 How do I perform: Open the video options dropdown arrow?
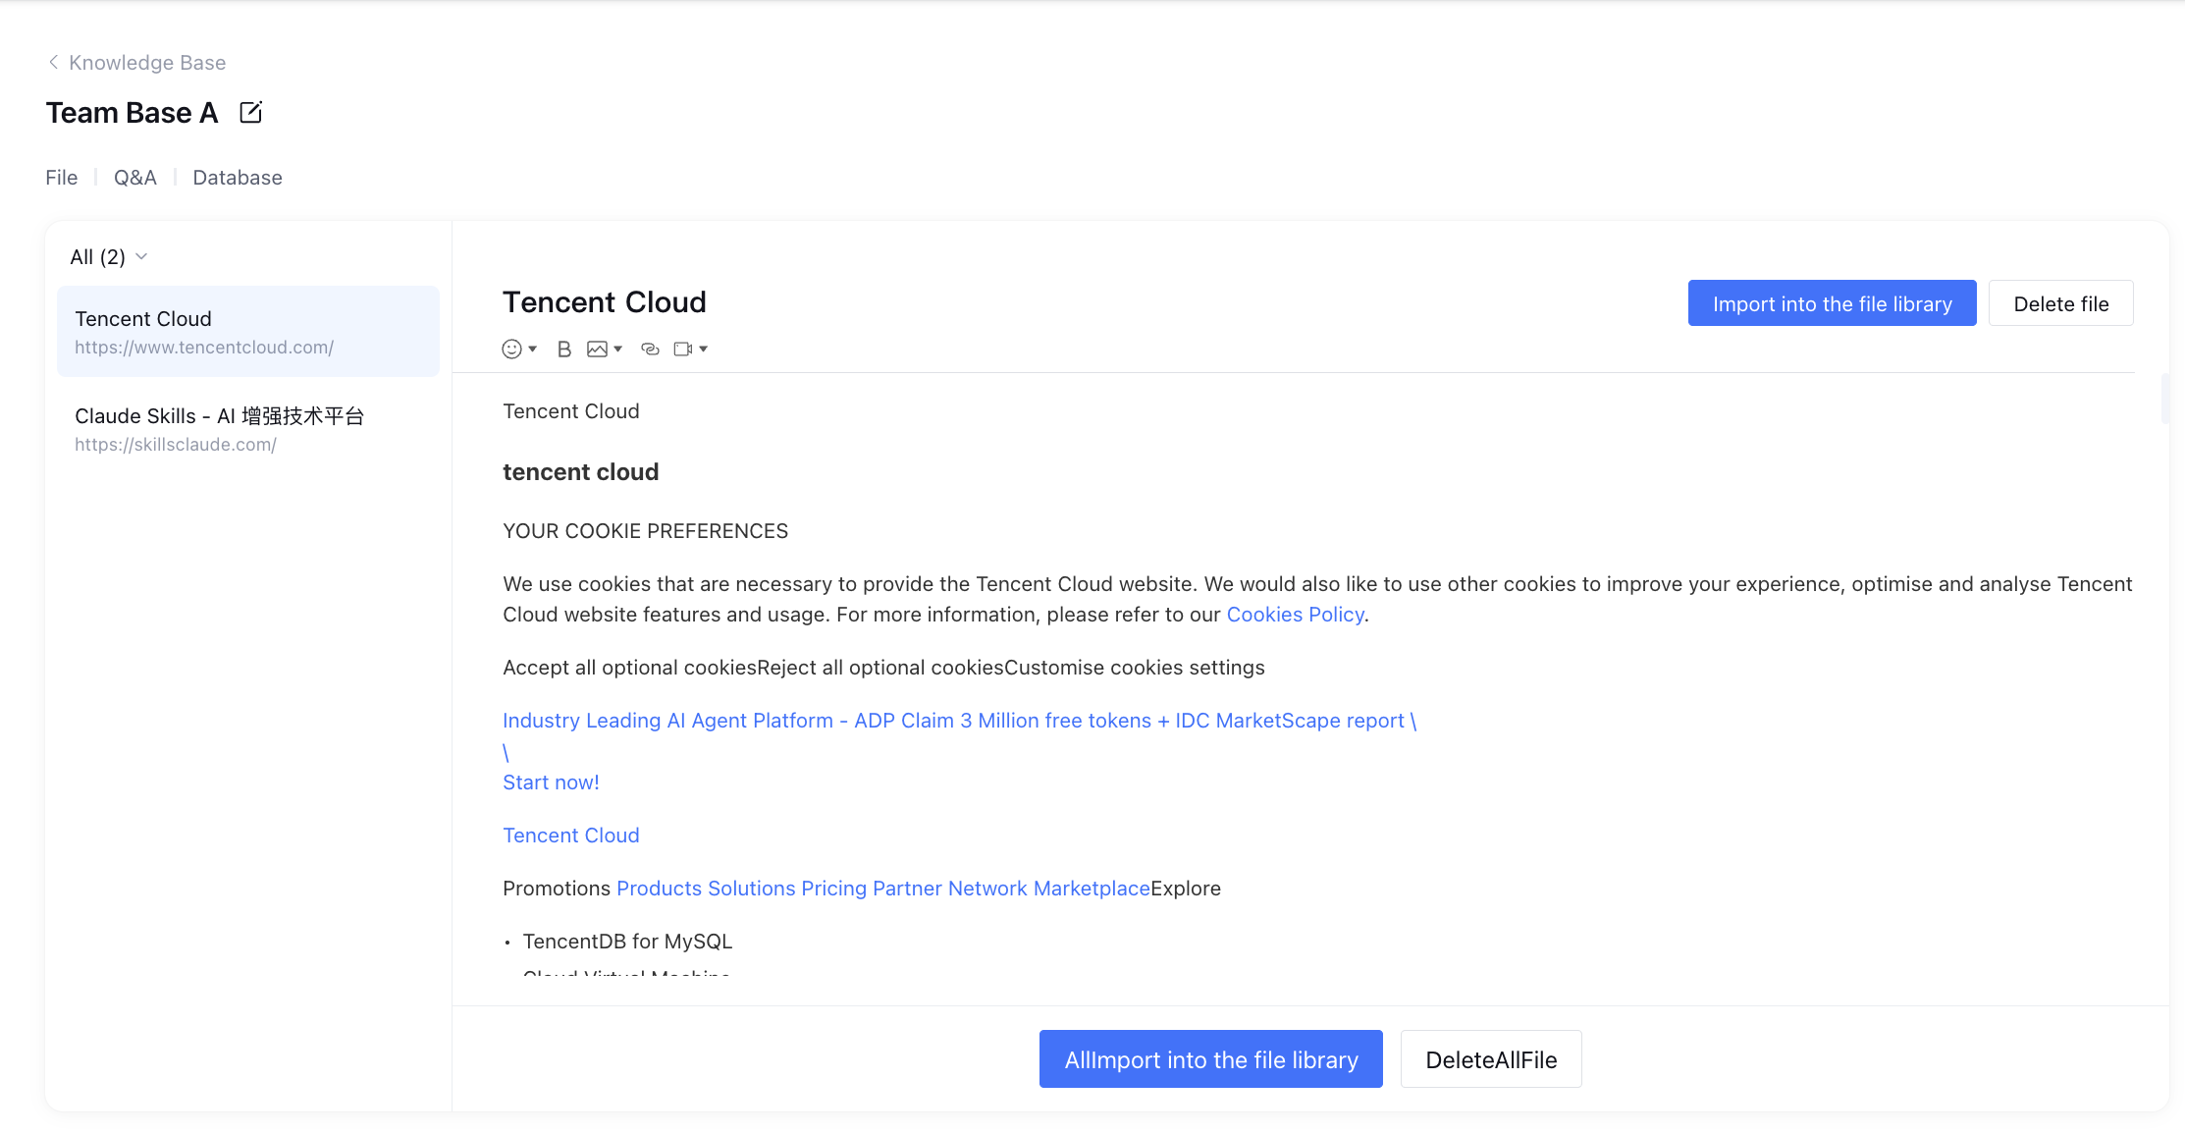pos(704,350)
